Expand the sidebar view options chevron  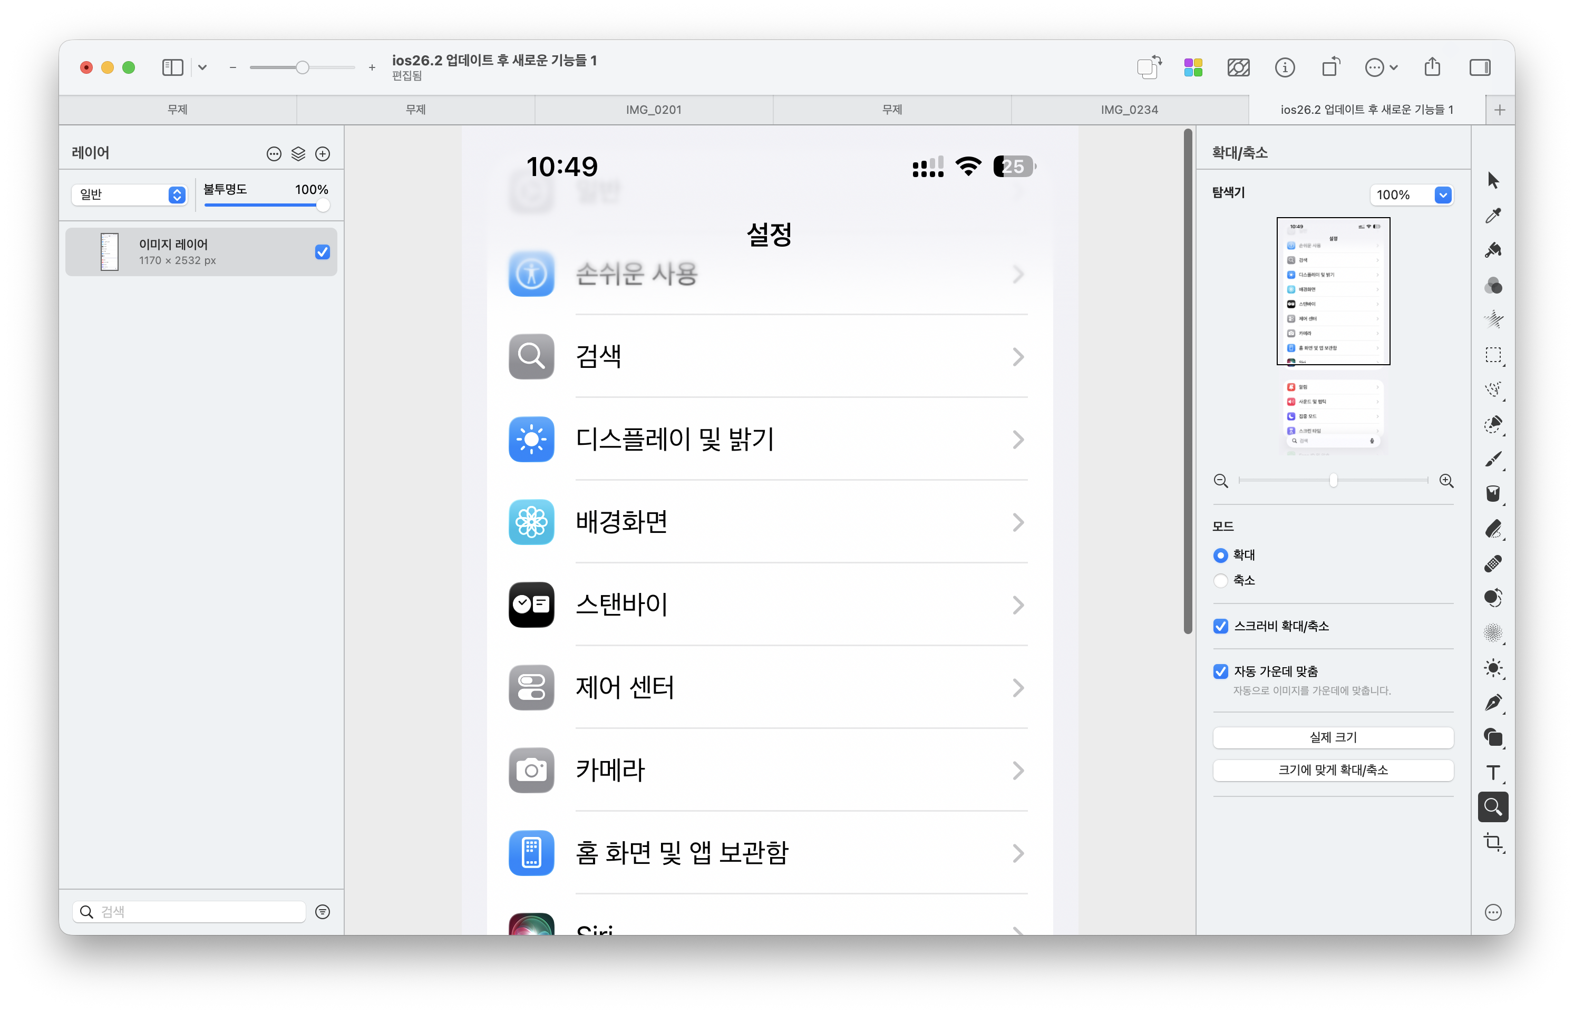202,67
